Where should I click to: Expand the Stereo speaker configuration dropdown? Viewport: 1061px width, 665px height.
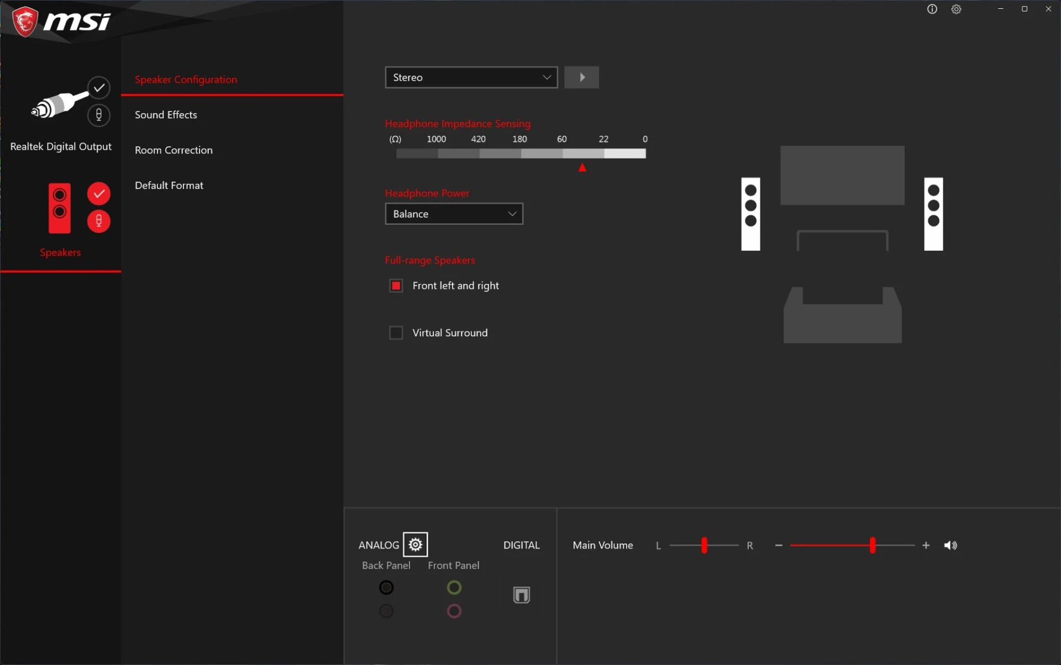(471, 77)
